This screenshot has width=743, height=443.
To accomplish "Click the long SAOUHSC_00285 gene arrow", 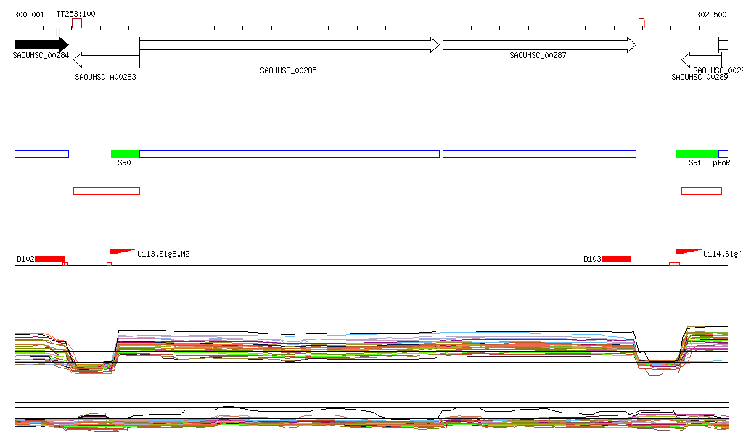I will 289,45.
